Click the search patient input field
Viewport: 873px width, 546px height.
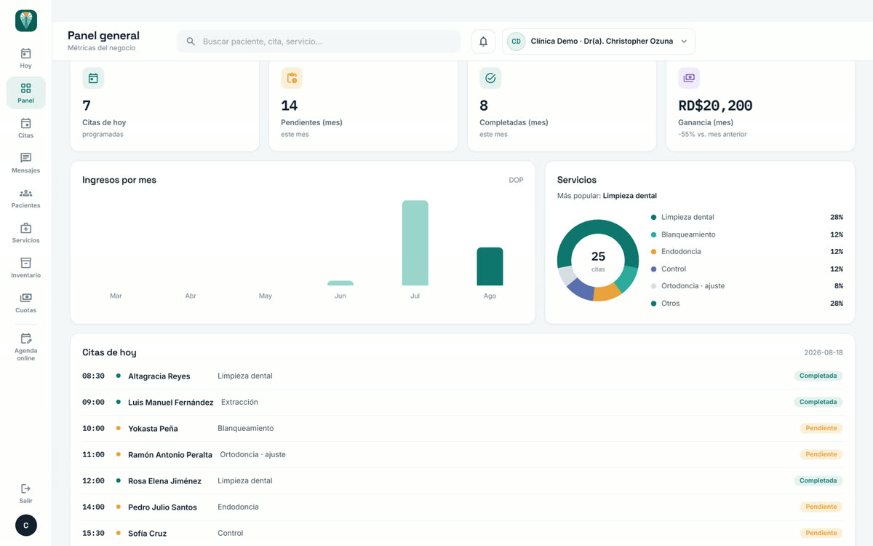319,41
